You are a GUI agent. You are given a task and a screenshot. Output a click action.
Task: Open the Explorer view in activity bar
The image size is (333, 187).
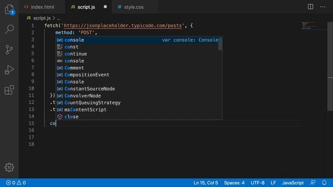(9, 9)
